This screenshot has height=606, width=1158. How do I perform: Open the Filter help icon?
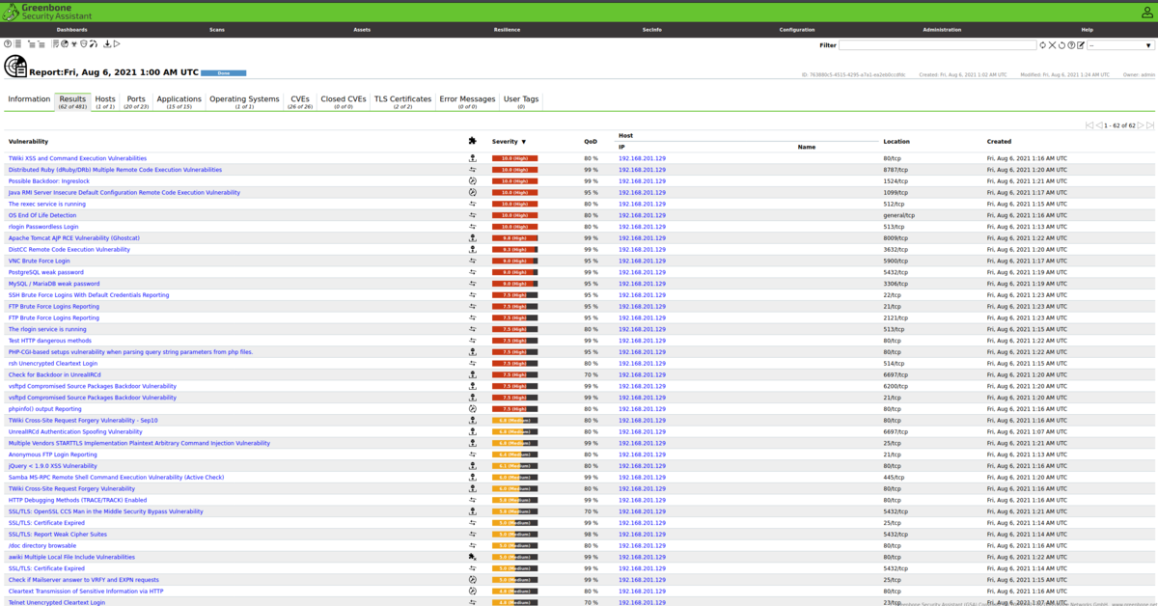(1071, 44)
